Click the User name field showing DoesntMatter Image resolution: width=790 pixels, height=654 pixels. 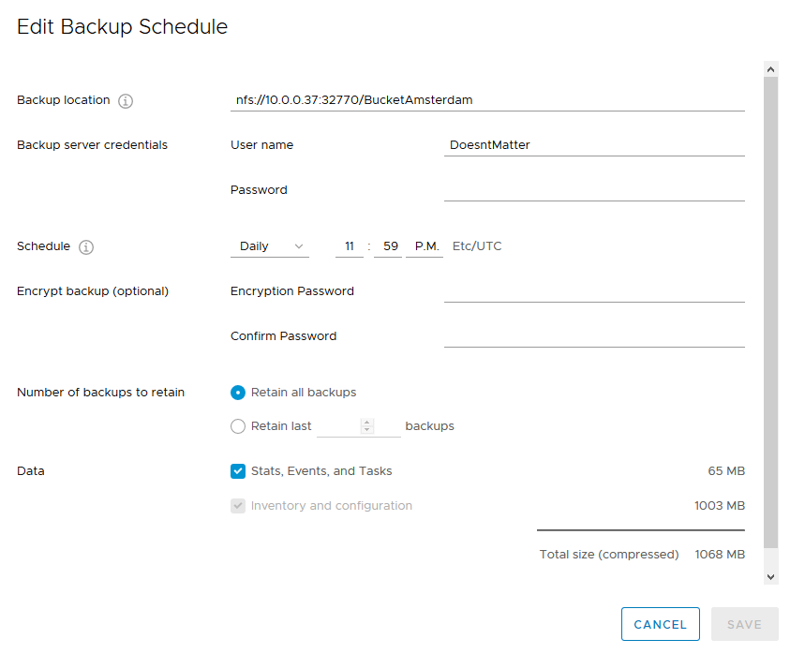click(x=562, y=145)
